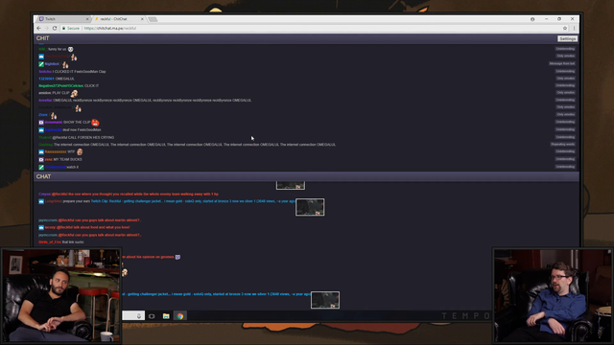The image size is (614, 345).
Task: Close the Twitch tab
Action: tap(87, 19)
